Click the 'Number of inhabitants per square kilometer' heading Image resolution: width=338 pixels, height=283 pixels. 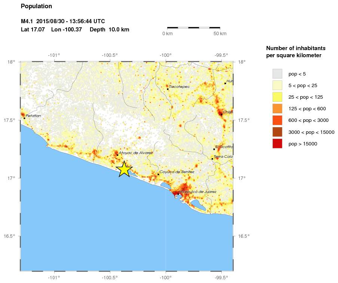(x=296, y=52)
